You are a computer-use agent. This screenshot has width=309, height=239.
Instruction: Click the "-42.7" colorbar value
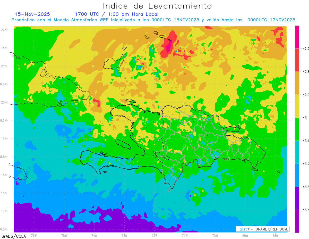[305, 48]
